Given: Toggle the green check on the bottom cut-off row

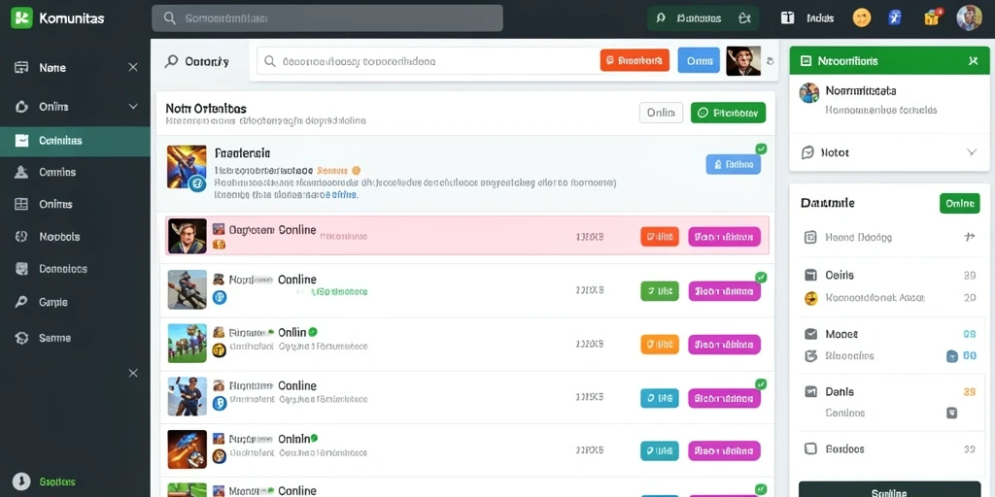Looking at the screenshot, I should [x=761, y=489].
